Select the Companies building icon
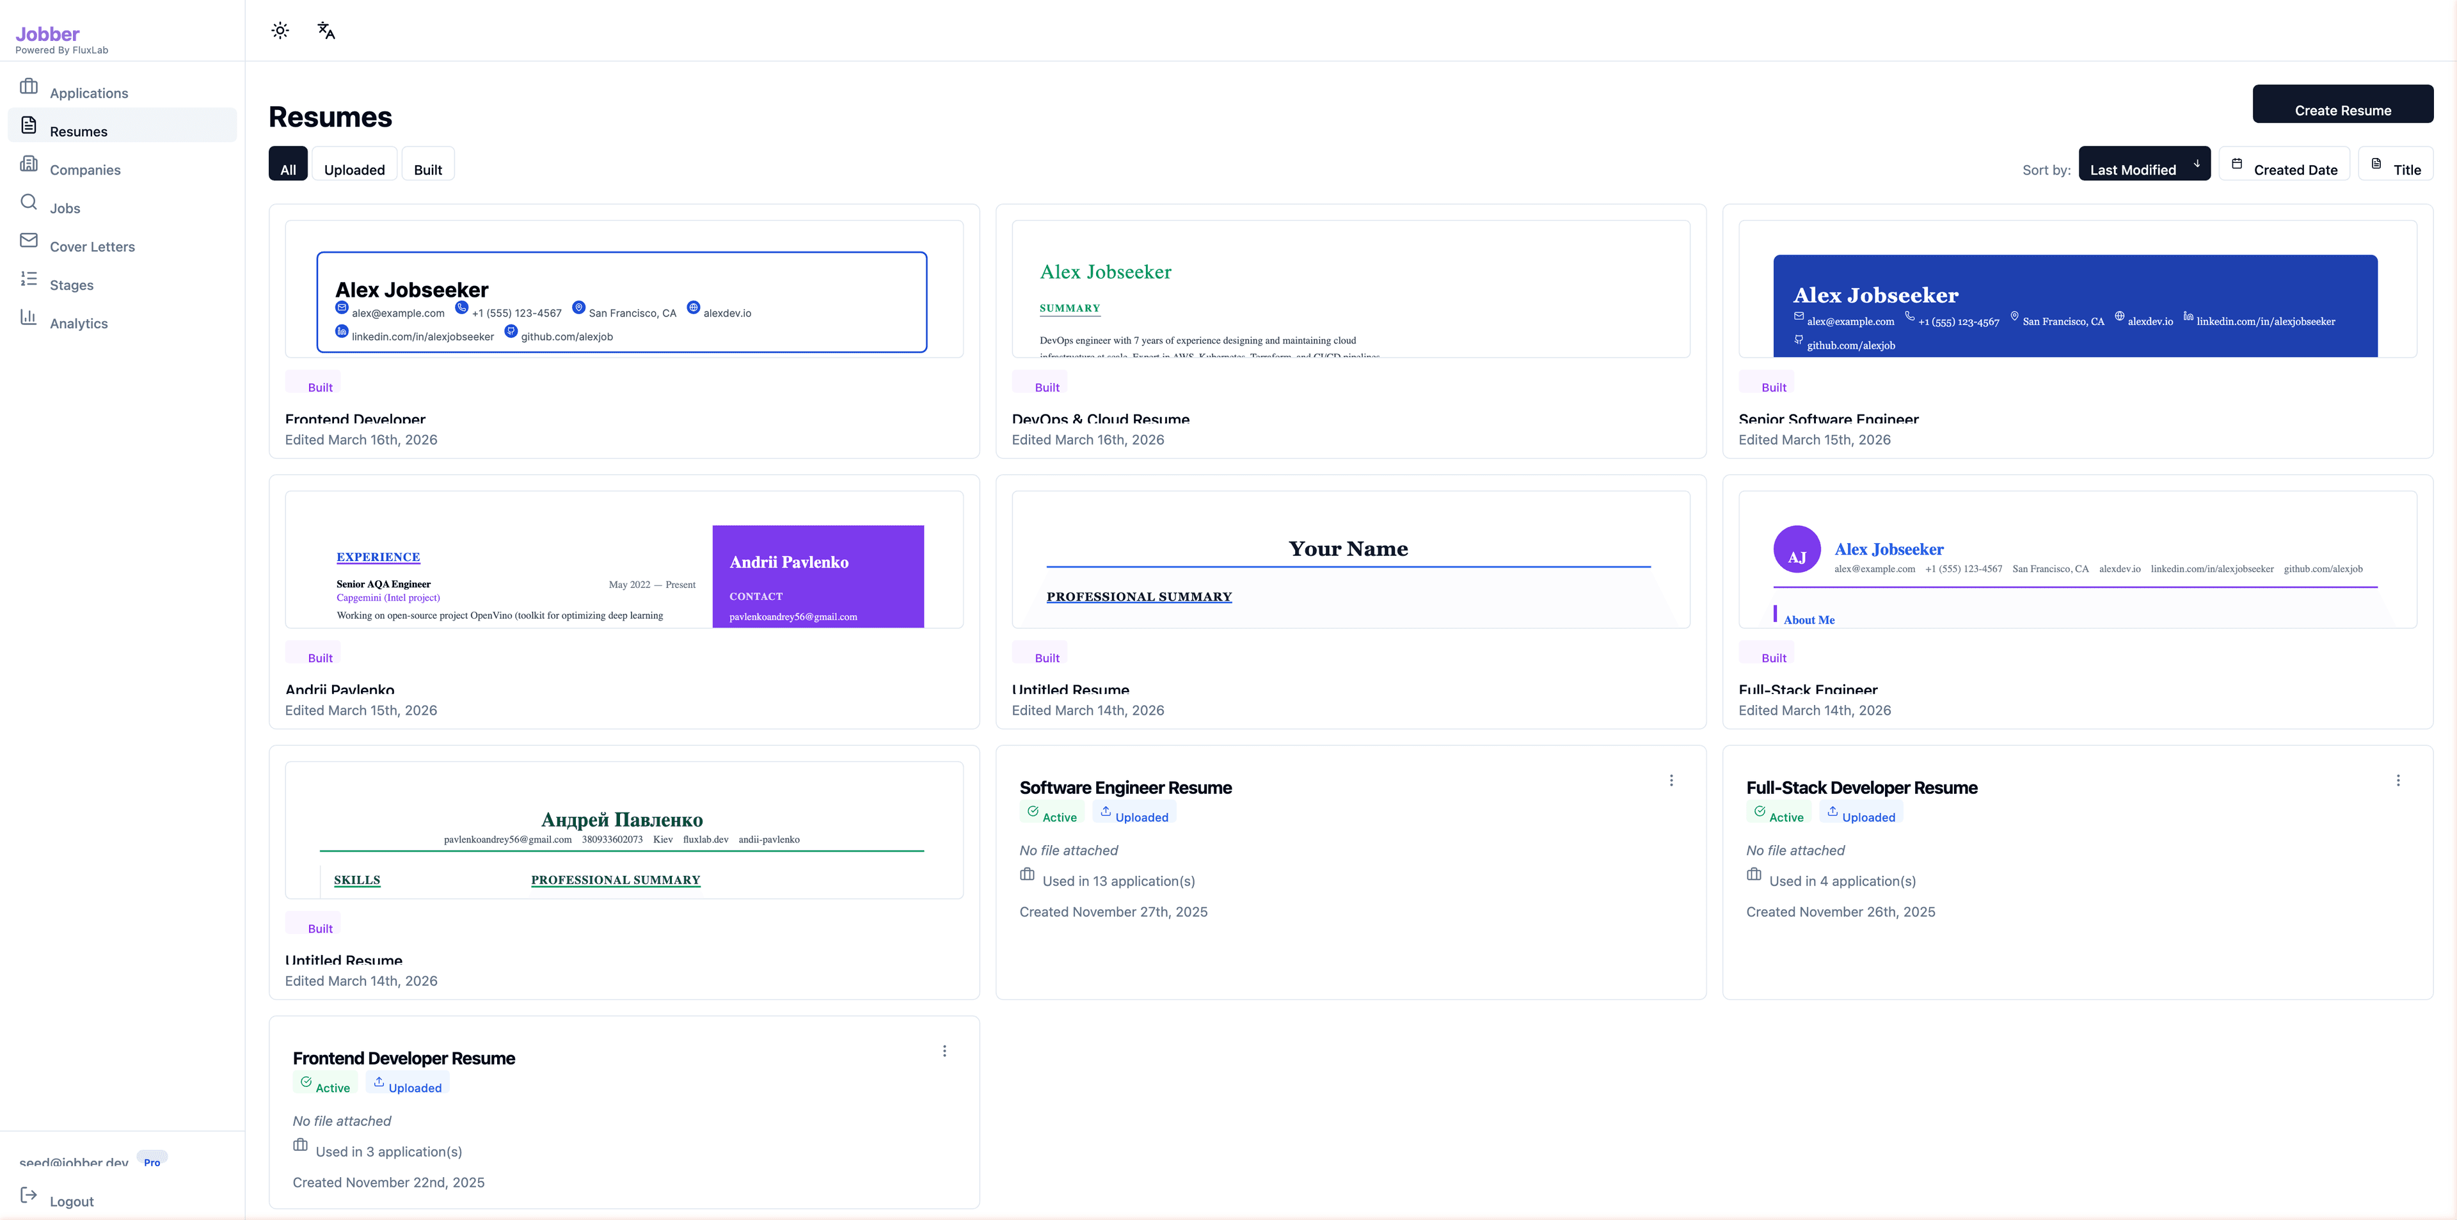 pos(29,164)
